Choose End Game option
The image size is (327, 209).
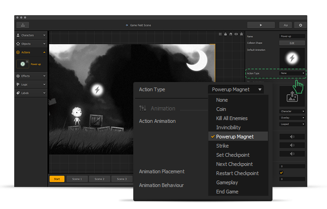(238, 192)
